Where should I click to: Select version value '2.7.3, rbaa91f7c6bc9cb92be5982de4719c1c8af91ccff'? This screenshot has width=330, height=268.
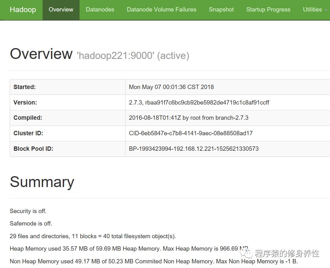[199, 102]
